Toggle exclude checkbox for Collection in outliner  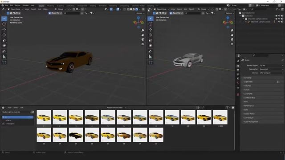point(276,16)
